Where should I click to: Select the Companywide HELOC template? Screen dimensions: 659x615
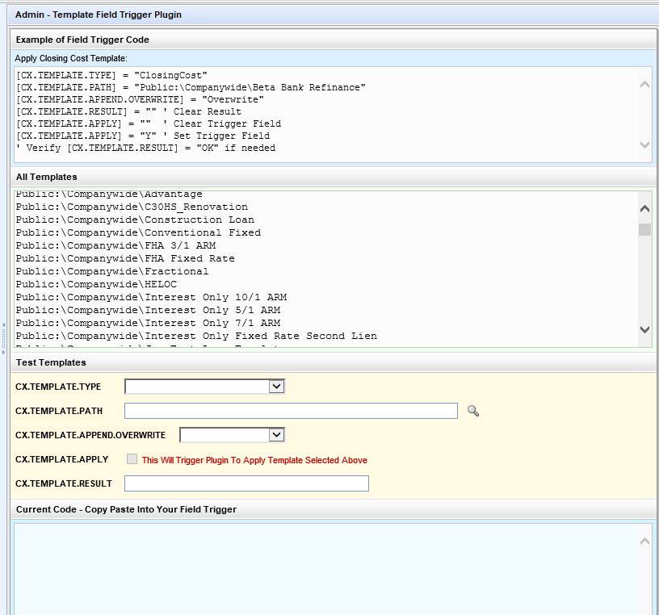pos(96,284)
